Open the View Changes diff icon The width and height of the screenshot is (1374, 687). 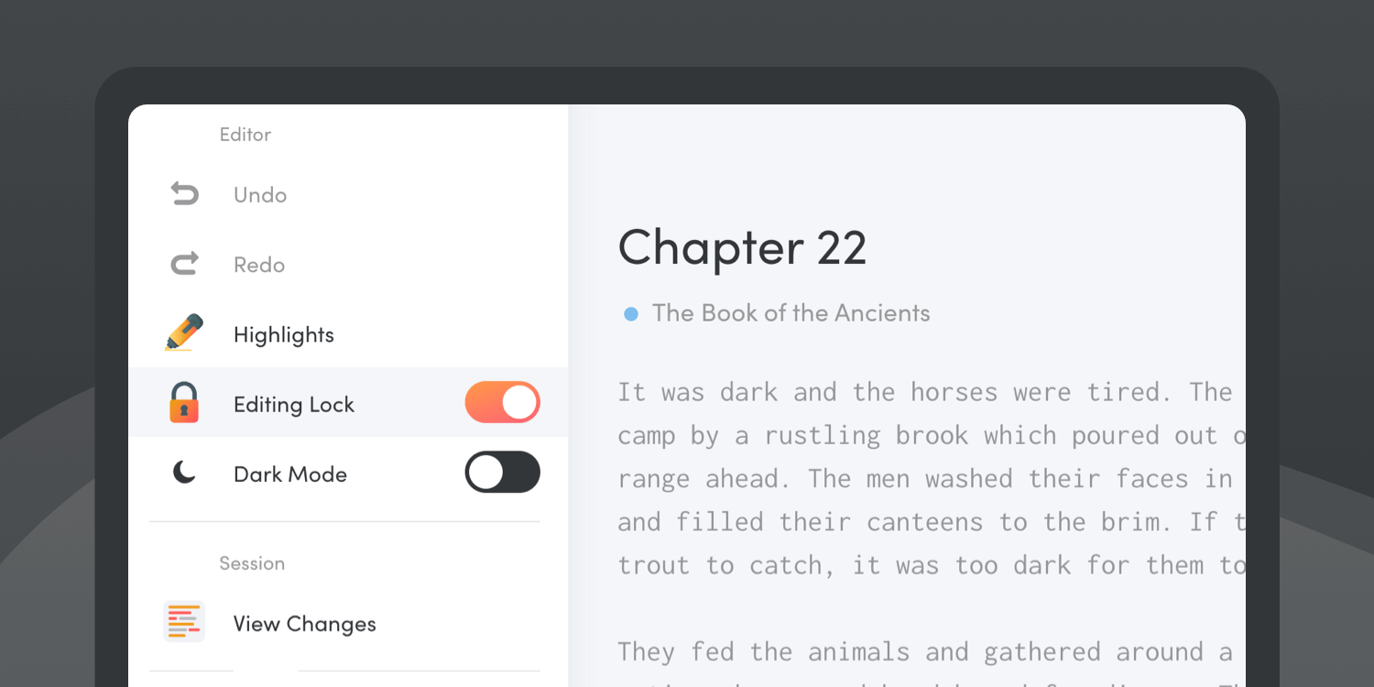pyautogui.click(x=184, y=622)
